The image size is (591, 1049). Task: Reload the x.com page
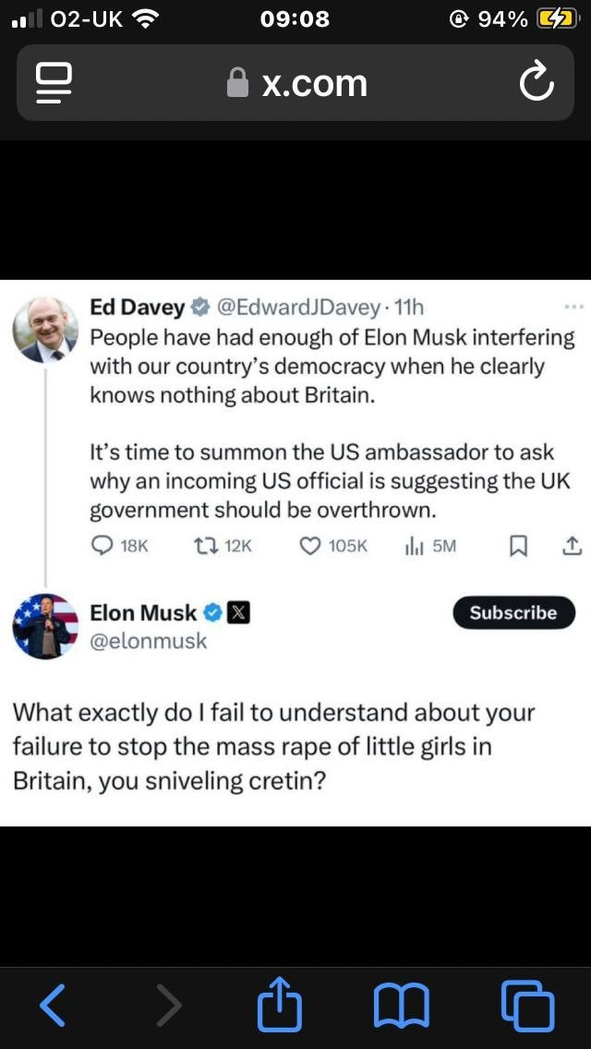(536, 83)
